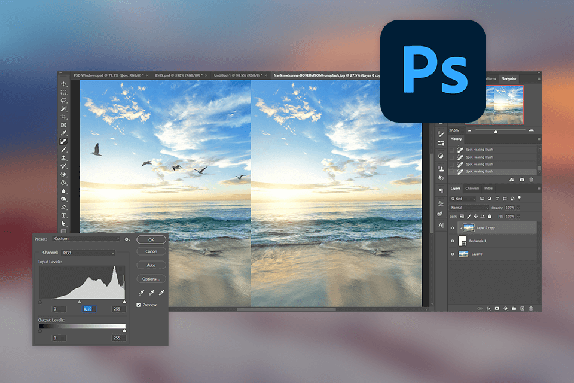
Task: Select the Move tool
Action: tap(64, 84)
